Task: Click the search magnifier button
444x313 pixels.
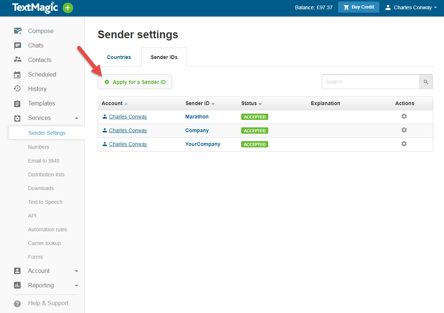Action: click(x=426, y=81)
